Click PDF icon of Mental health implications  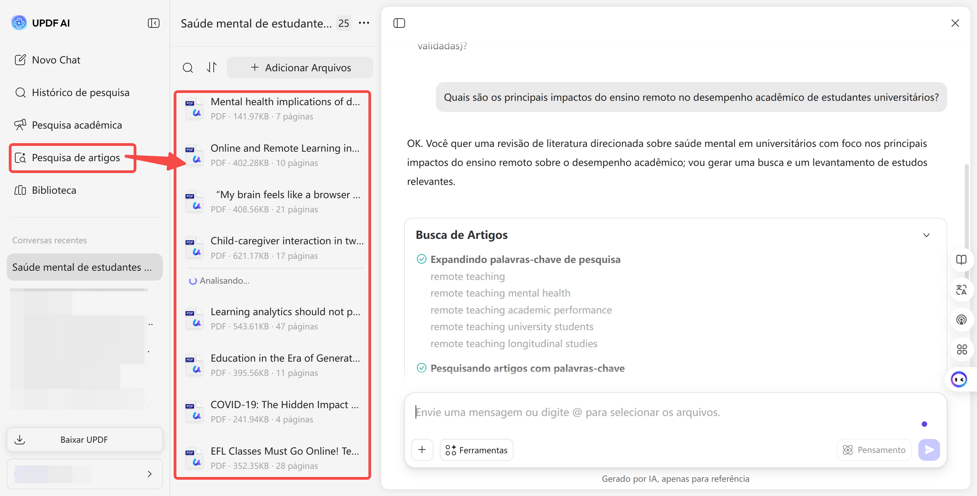tap(194, 109)
